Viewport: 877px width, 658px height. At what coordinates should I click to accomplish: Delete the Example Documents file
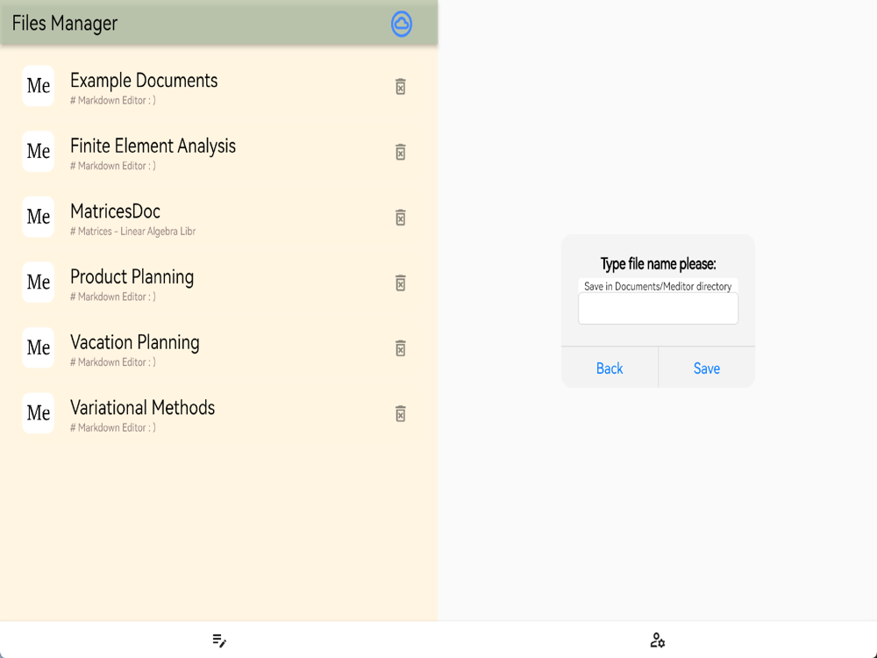click(x=401, y=87)
